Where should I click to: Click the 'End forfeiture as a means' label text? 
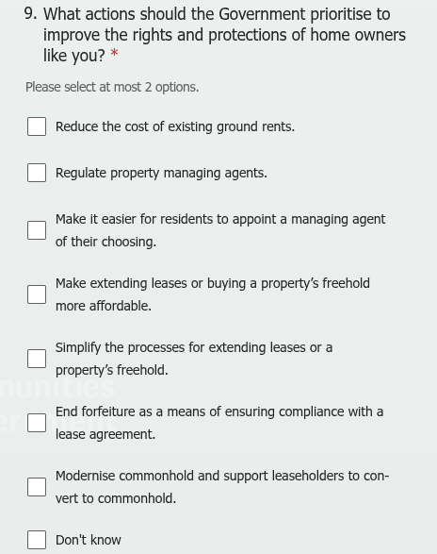[219, 423]
